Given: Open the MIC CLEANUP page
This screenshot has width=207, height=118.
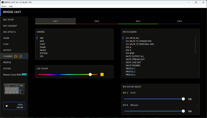Looking at the screenshot, I should click(x=14, y=26).
